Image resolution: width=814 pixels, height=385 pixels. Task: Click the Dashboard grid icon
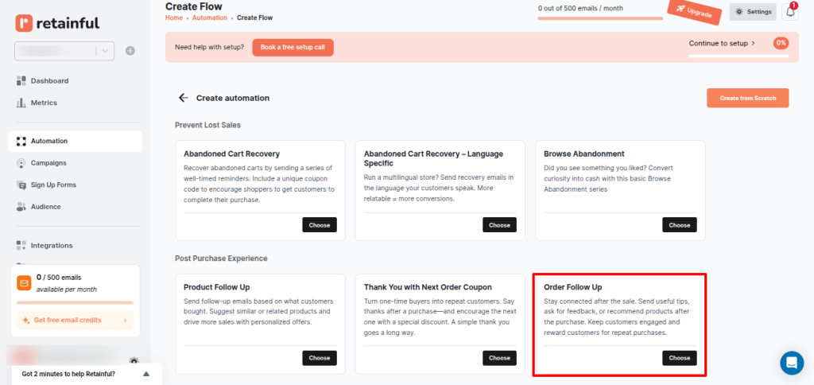[21, 81]
